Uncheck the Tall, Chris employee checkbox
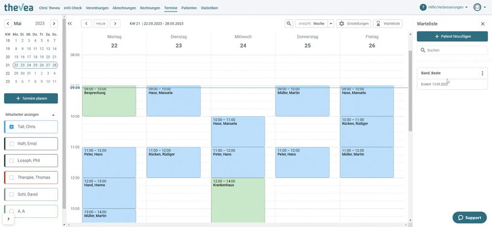 click(x=11, y=127)
